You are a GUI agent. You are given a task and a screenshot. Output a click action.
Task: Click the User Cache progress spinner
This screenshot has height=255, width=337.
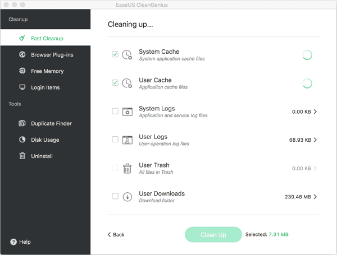tap(307, 84)
